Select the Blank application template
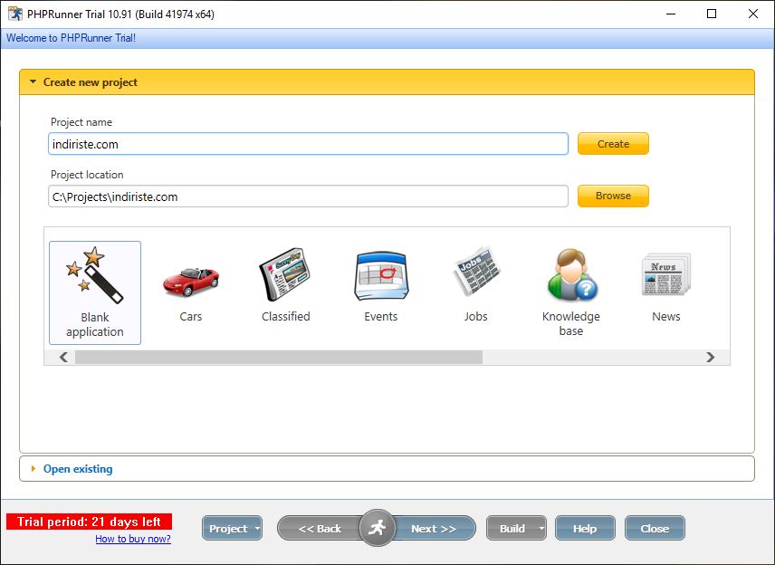The height and width of the screenshot is (565, 775). 95,292
